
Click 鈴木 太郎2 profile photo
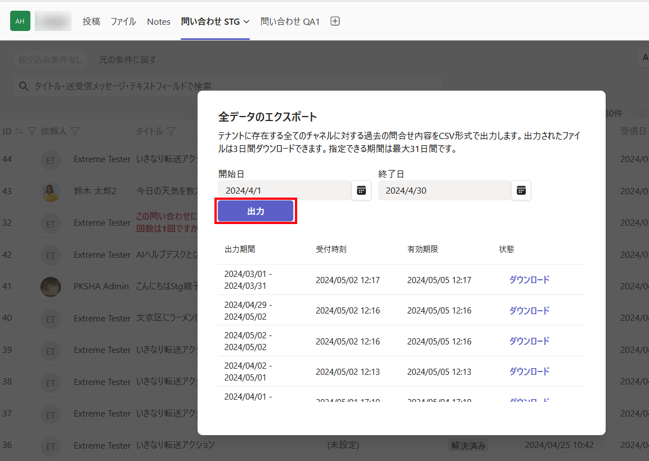pos(51,191)
